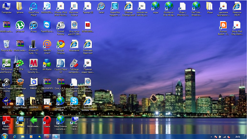Screen dimensions: 247x139
Task: Click the µTorrent desktop icon
Action: (x=20, y=27)
